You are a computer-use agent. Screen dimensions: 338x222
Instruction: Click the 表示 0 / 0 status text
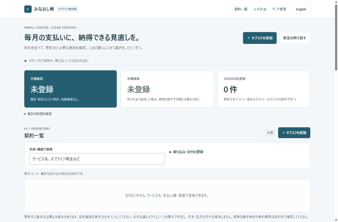point(54,174)
